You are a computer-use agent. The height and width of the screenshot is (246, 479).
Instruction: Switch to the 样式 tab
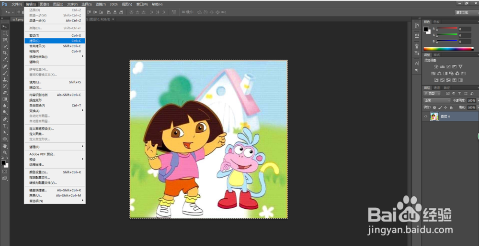pyautogui.click(x=437, y=55)
